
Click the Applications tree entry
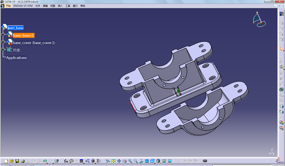pos(17,58)
